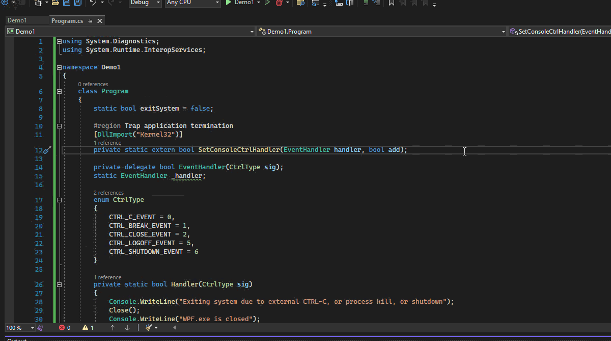Click the code cleanup broom icon

tap(149, 328)
